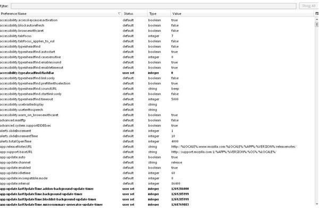The width and height of the screenshot is (319, 208).
Task: Select app.update.auto preference
Action: coord(157,158)
